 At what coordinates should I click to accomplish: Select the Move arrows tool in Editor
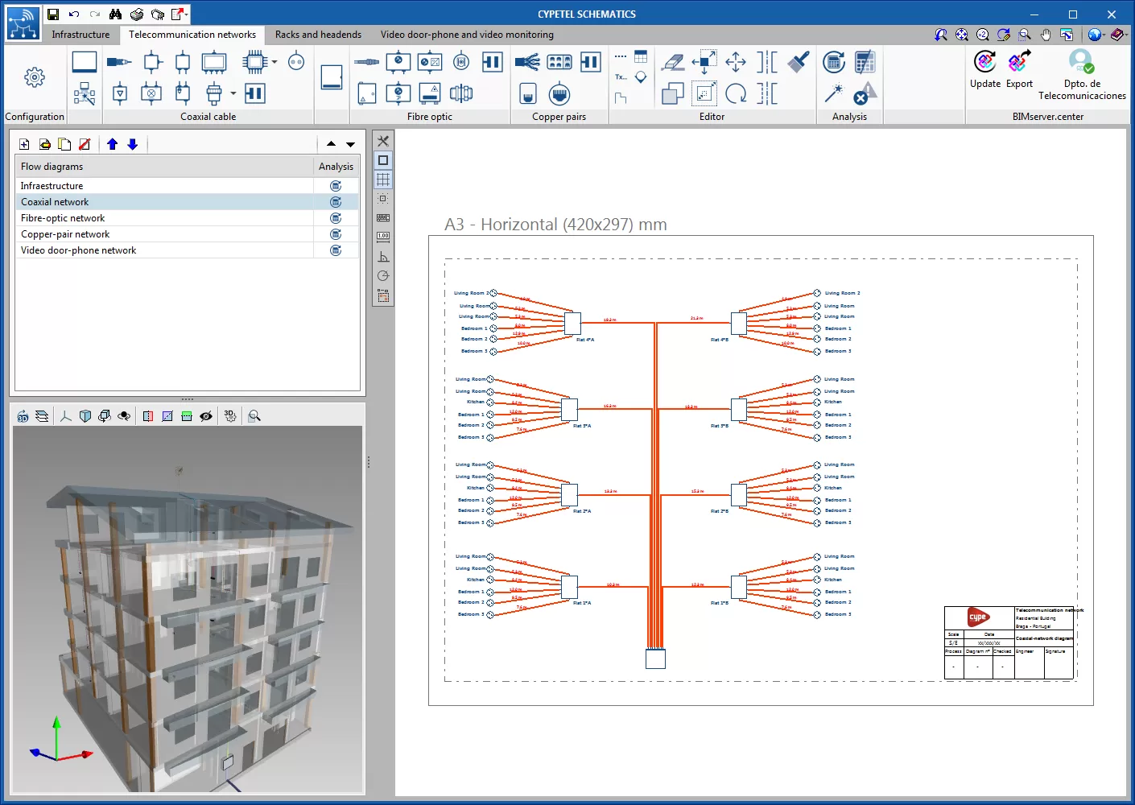coord(736,62)
